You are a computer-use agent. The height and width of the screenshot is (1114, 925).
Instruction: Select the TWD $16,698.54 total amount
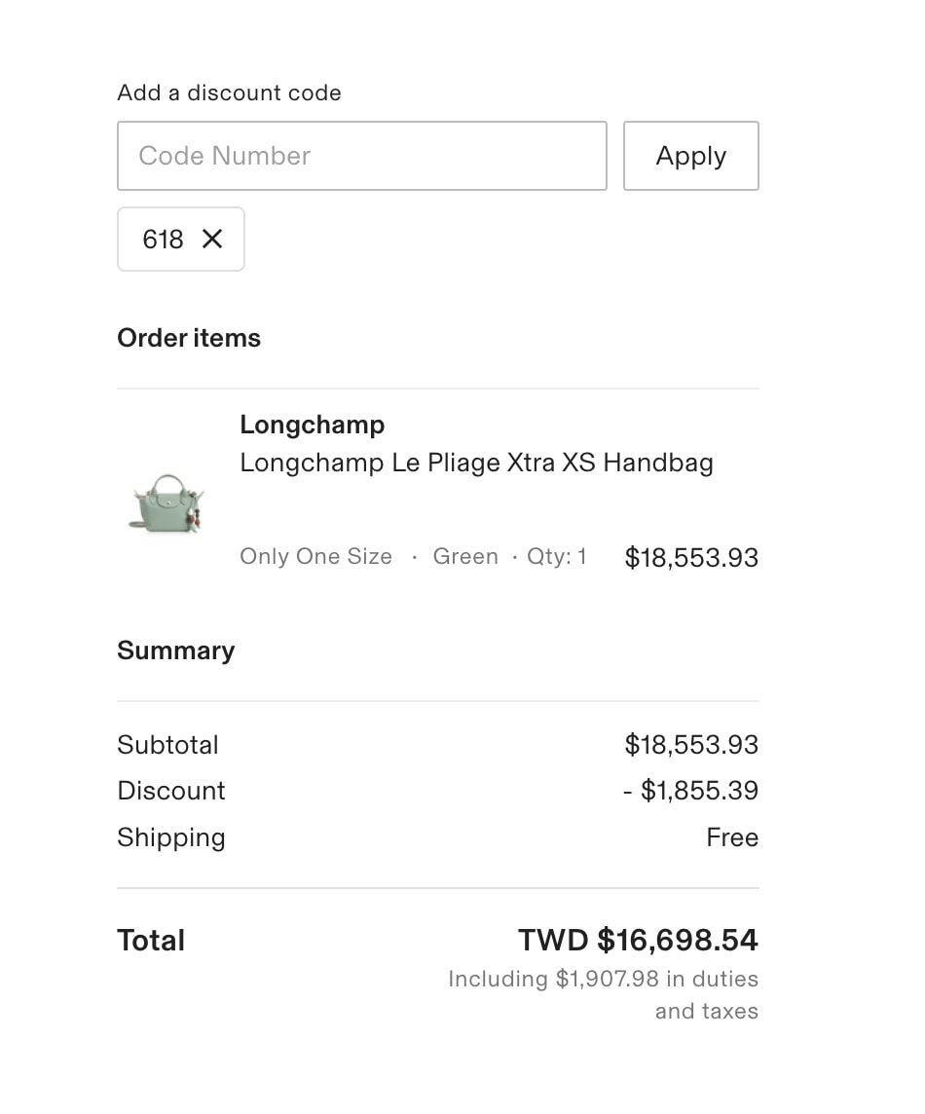tap(638, 940)
